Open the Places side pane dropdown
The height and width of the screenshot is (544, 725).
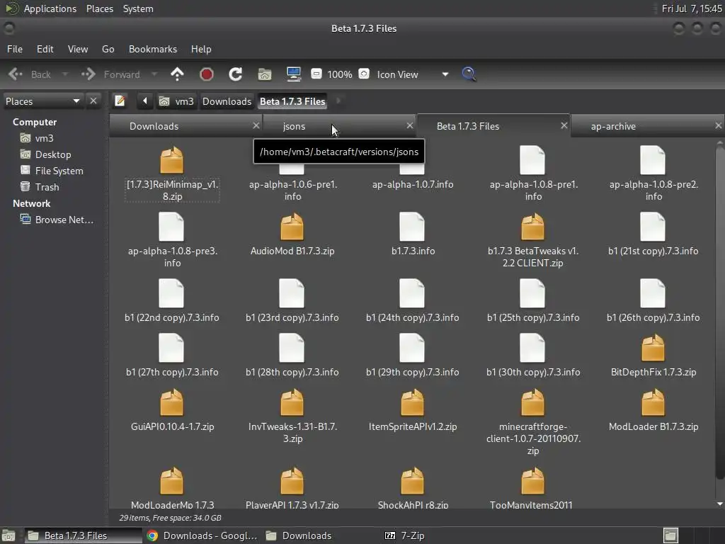[42, 101]
